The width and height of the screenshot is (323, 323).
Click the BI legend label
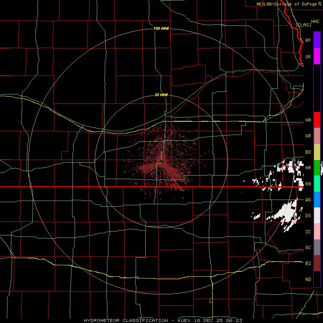(x=308, y=263)
